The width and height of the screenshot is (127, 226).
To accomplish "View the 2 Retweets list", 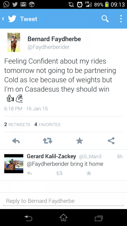I will pyautogui.click(x=17, y=124).
